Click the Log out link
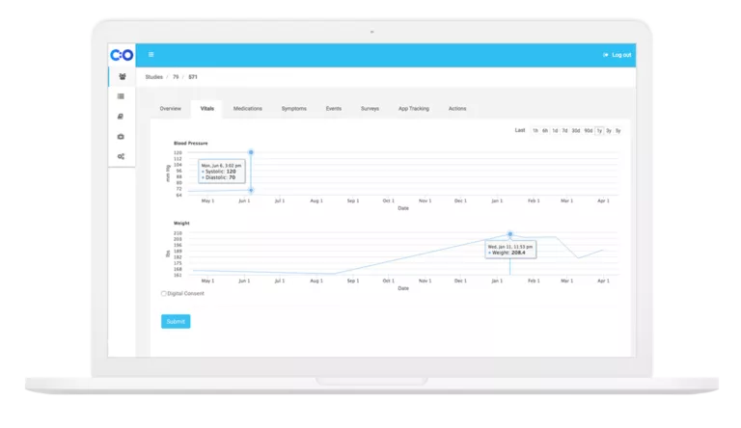Image resolution: width=741 pixels, height=428 pixels. click(x=621, y=55)
